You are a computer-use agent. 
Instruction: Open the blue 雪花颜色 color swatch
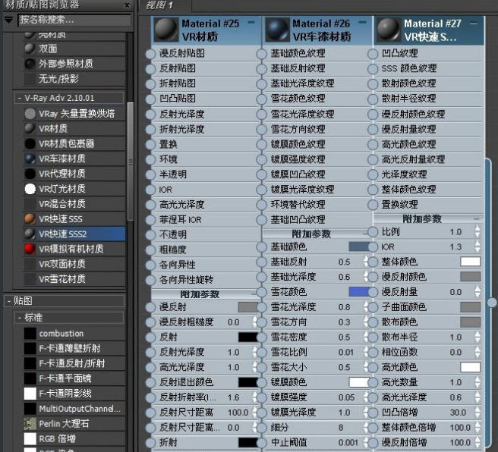pyautogui.click(x=358, y=292)
